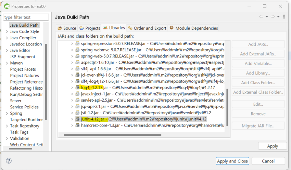Click the slf4j-log4j12-1.6.6.jar icon

(x=77, y=81)
